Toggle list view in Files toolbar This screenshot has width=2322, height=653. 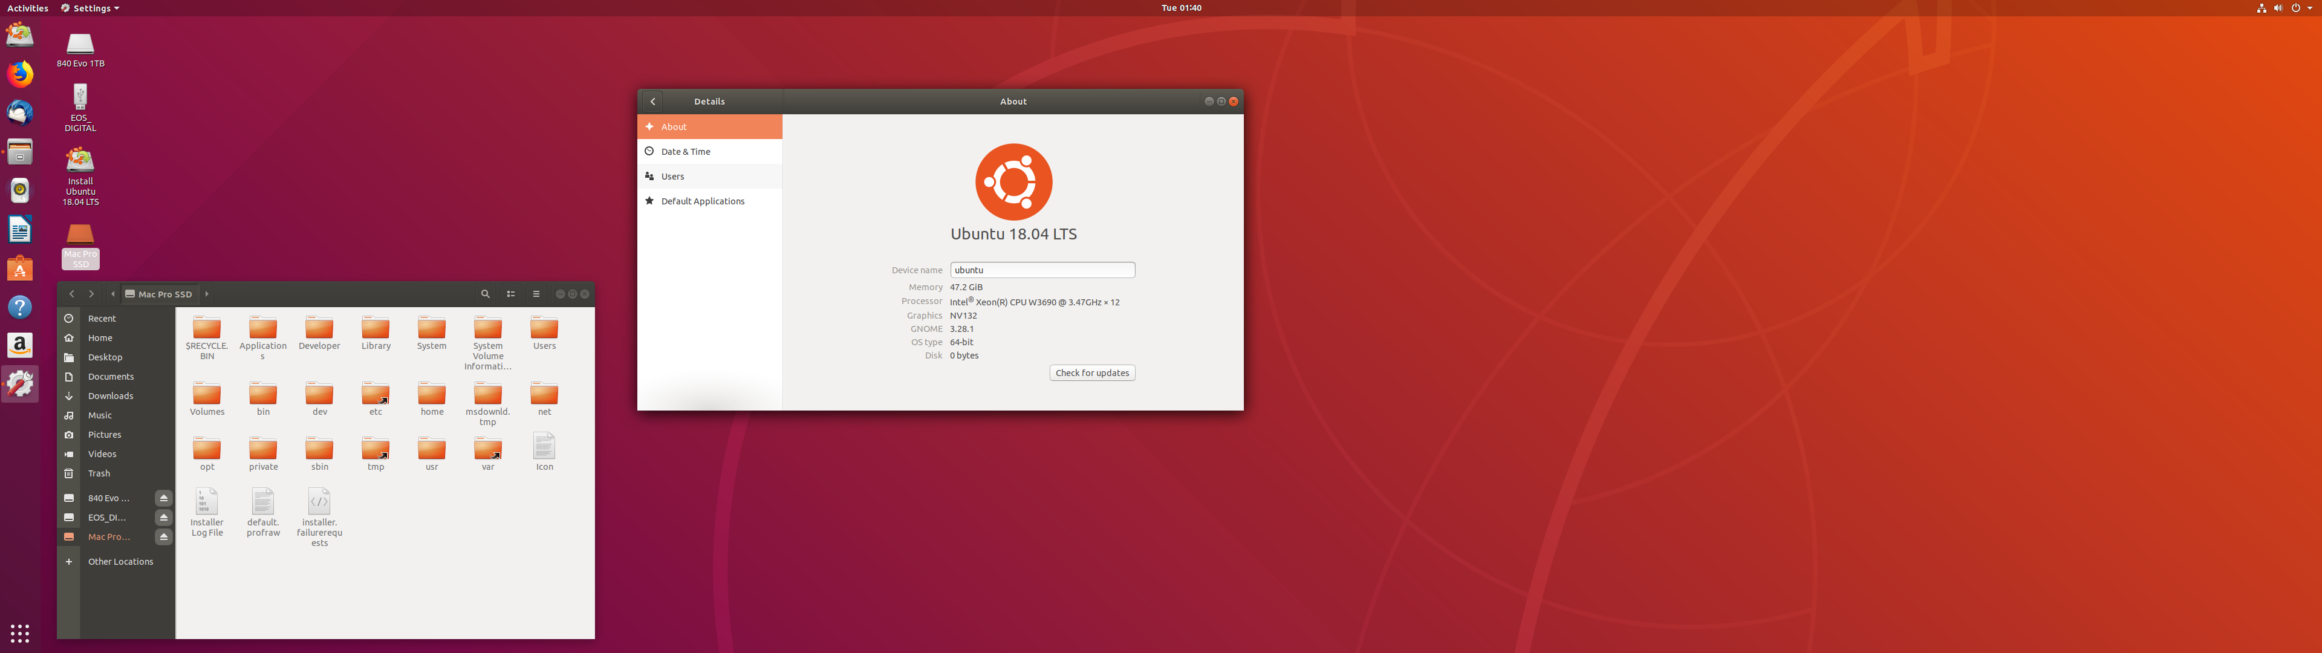511,294
